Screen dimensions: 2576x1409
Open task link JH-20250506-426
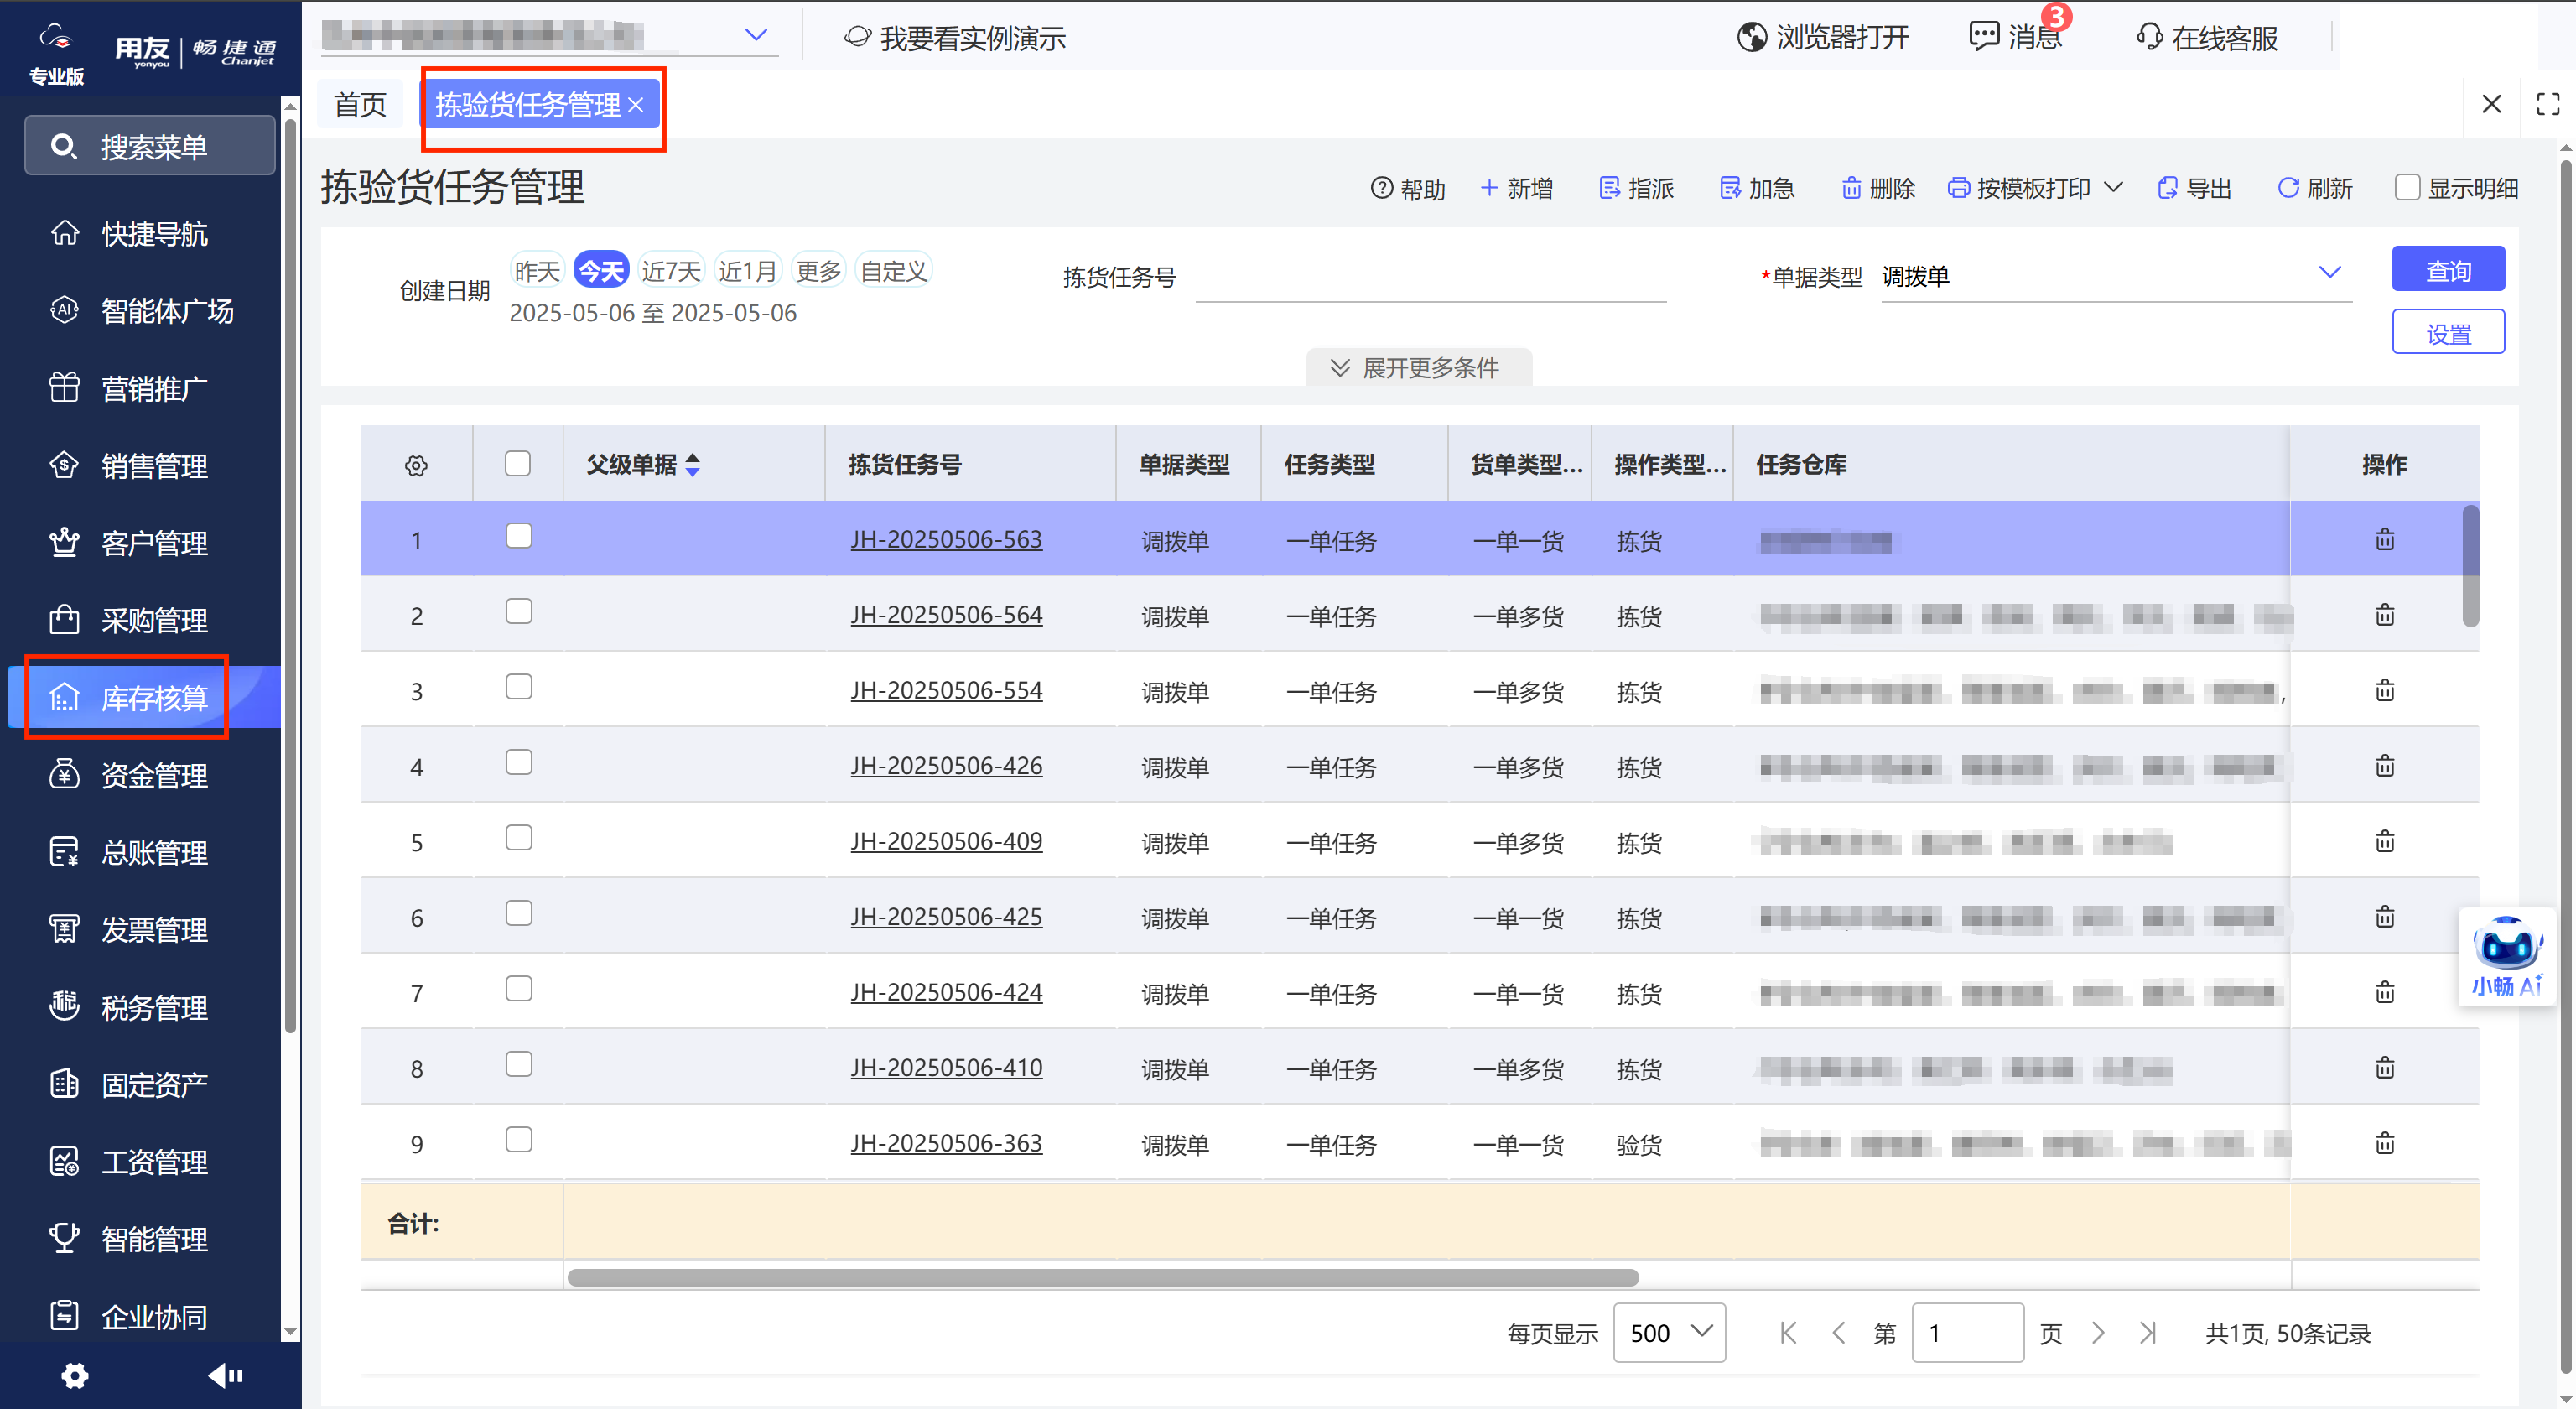(x=946, y=766)
